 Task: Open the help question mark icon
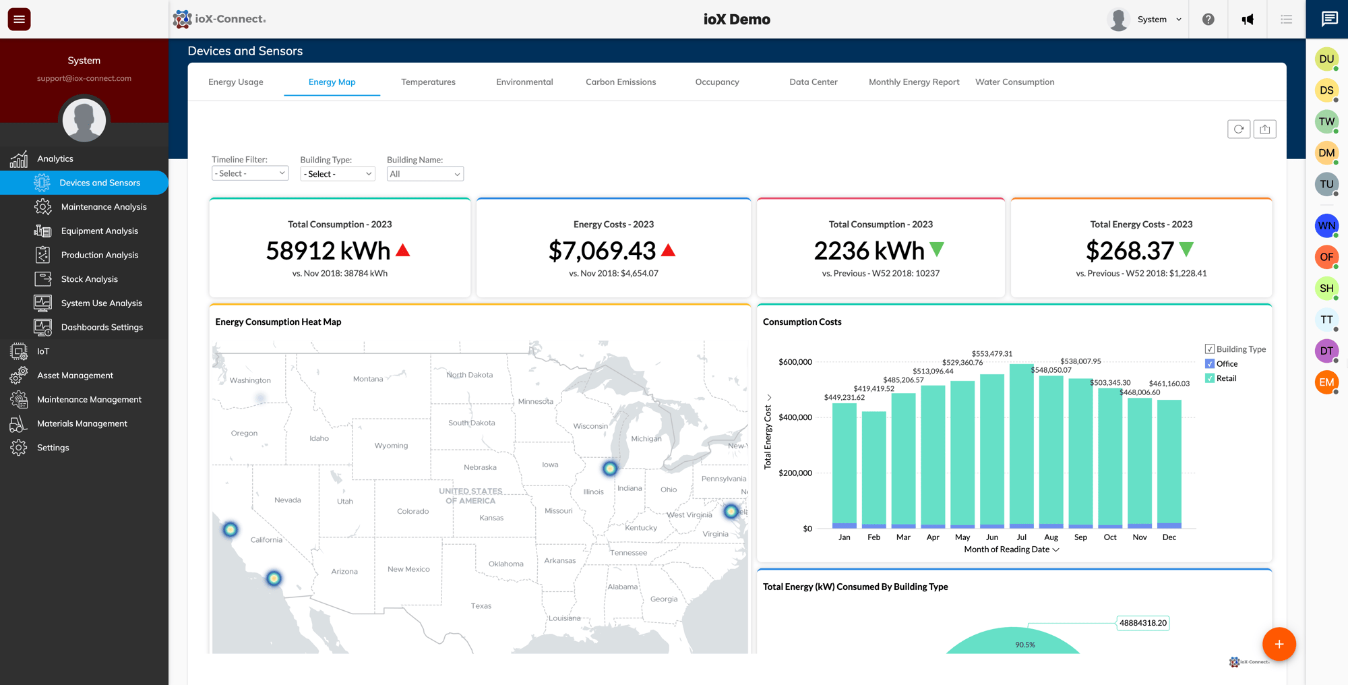(x=1208, y=19)
